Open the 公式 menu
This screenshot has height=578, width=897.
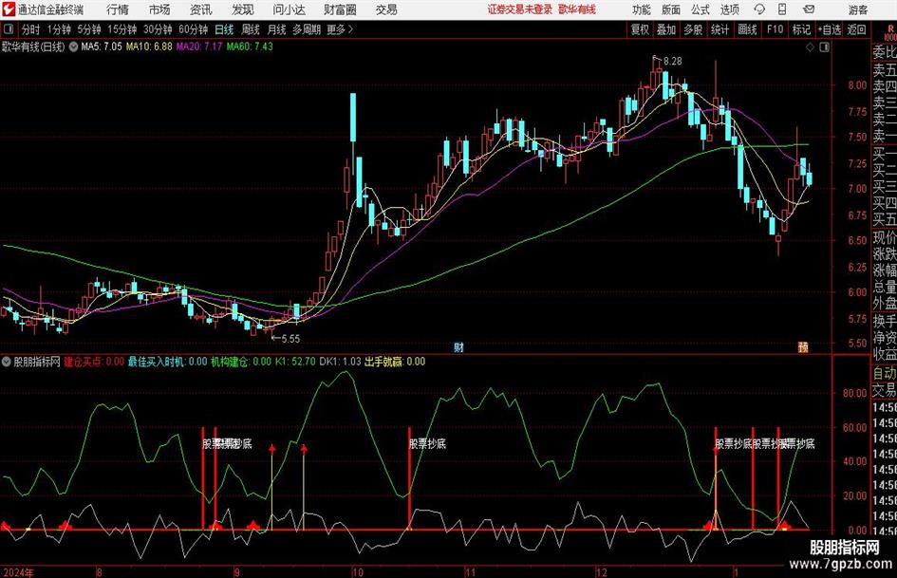coord(701,9)
